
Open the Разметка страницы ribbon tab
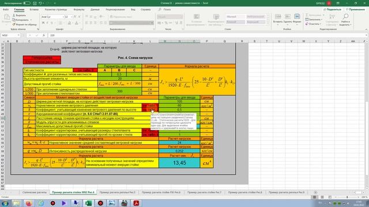tap(56, 10)
